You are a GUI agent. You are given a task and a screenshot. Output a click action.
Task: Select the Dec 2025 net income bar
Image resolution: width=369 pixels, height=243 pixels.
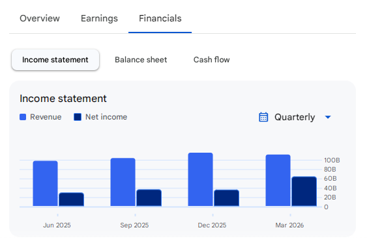click(227, 198)
